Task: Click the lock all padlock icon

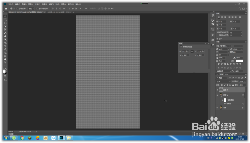Action: point(233,85)
